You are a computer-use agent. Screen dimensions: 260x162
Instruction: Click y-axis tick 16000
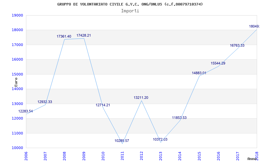(17, 60)
